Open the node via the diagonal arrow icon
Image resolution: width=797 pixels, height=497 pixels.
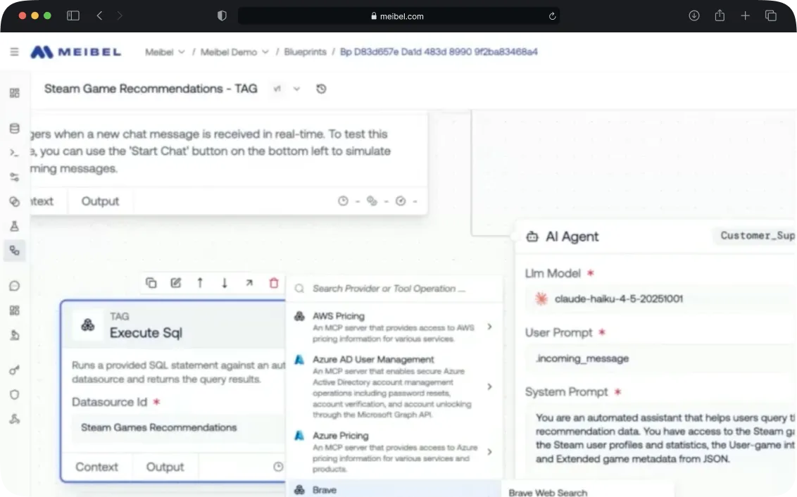pyautogui.click(x=249, y=282)
